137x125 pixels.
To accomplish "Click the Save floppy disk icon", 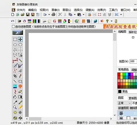I will click(28, 14).
